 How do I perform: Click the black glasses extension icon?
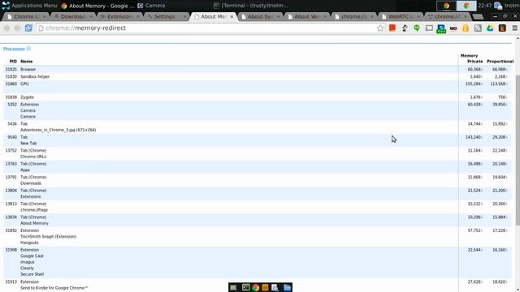[453, 28]
